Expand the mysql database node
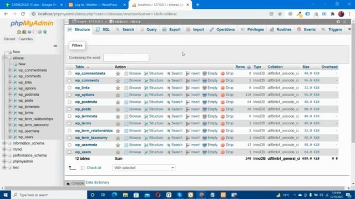 pyautogui.click(x=4, y=149)
